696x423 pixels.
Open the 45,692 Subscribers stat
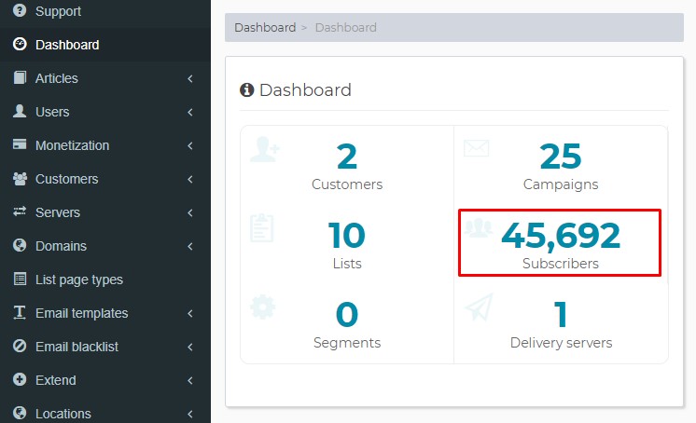pyautogui.click(x=561, y=244)
